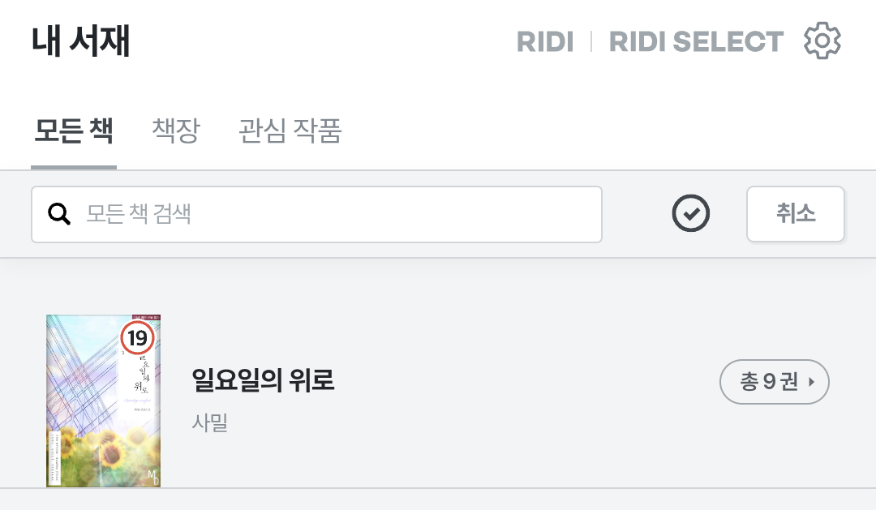Open the 책장 tab
Image resolution: width=876 pixels, height=510 pixels.
tap(175, 131)
